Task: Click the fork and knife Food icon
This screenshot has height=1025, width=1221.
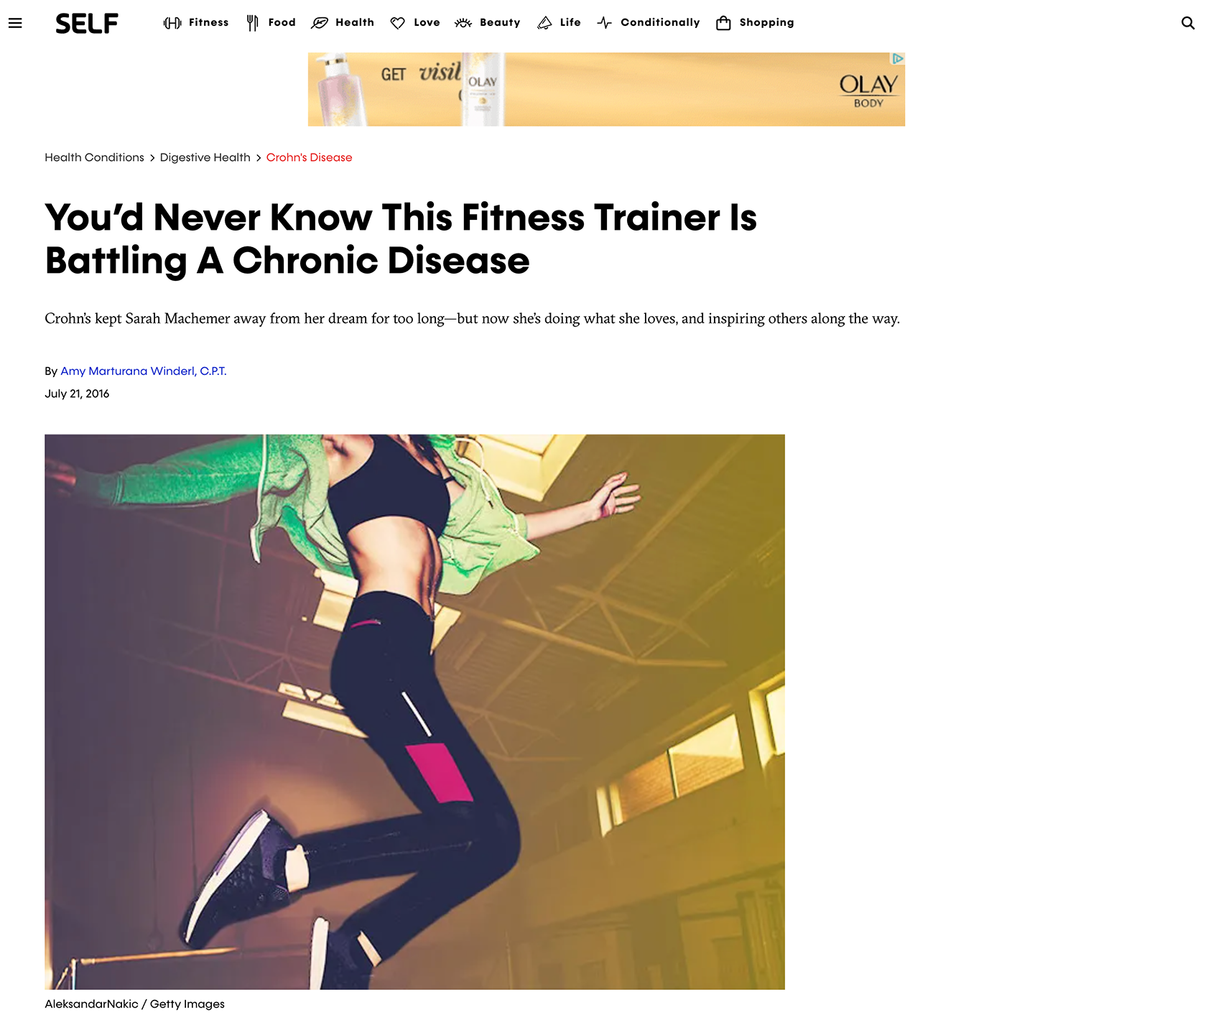Action: click(x=252, y=23)
